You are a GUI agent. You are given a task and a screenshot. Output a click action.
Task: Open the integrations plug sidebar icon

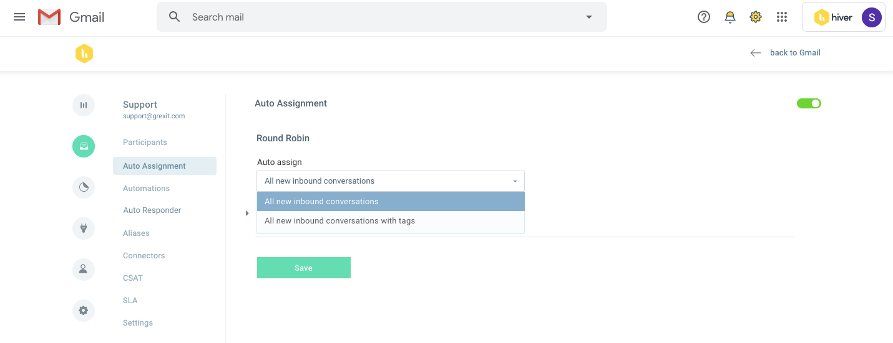pos(84,228)
